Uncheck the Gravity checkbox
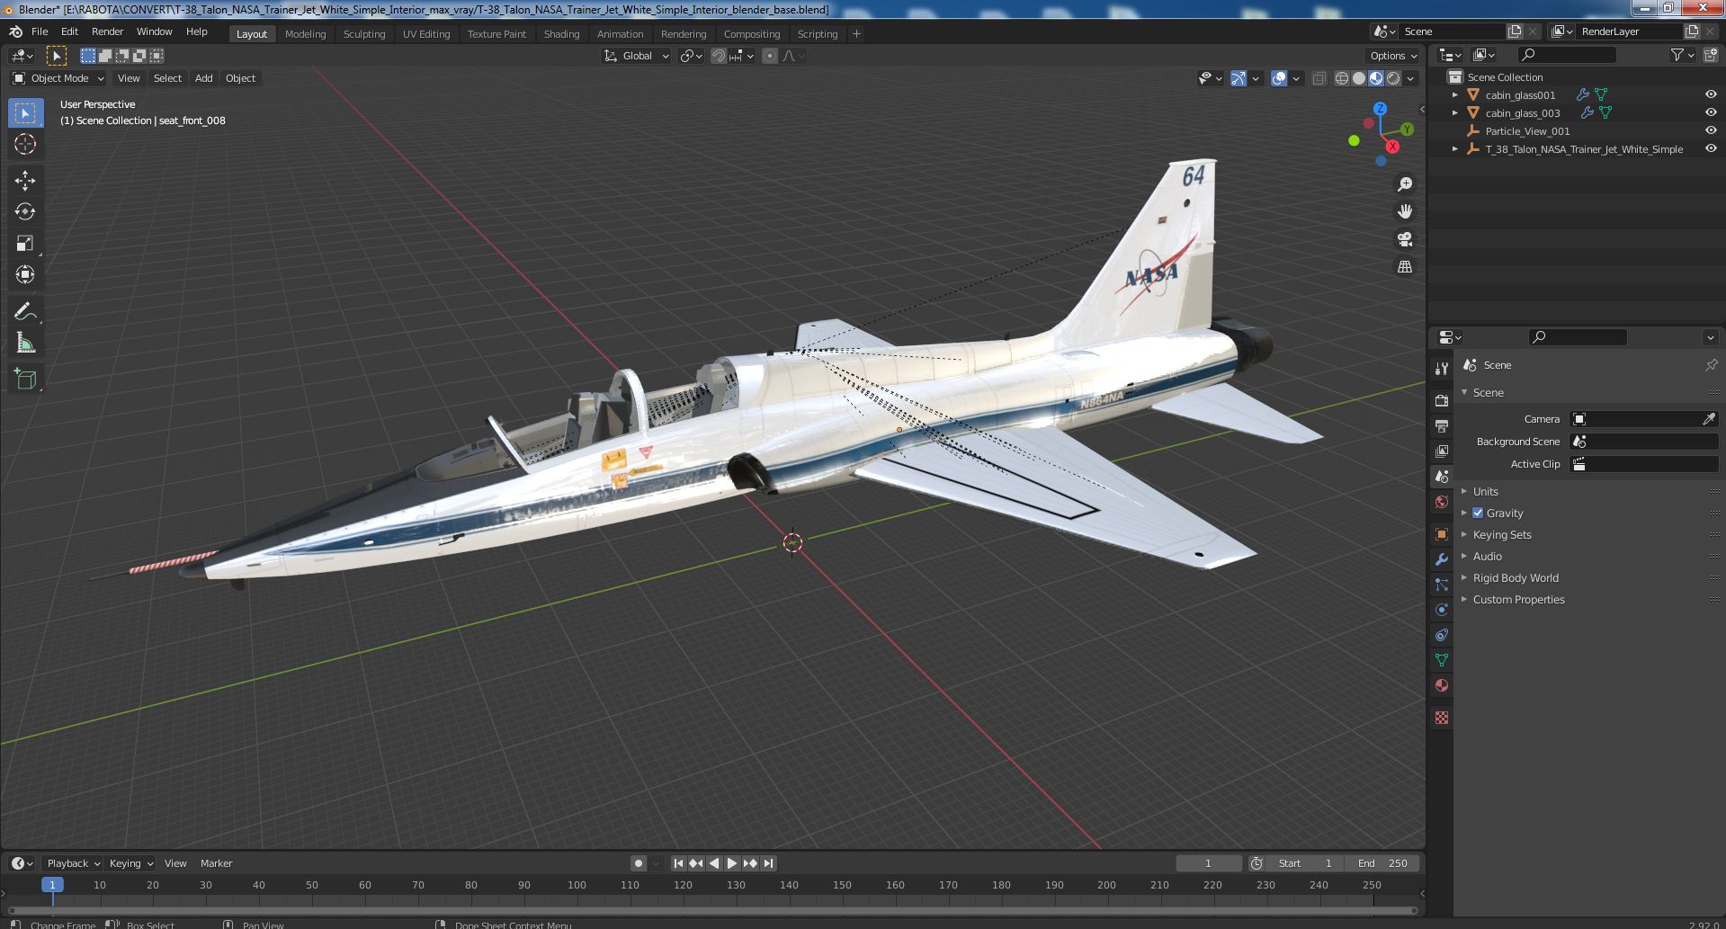This screenshot has height=929, width=1726. 1477,513
